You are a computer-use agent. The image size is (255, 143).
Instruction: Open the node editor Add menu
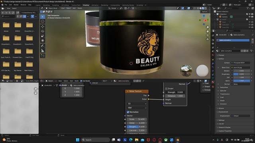pyautogui.click(x=71, y=81)
